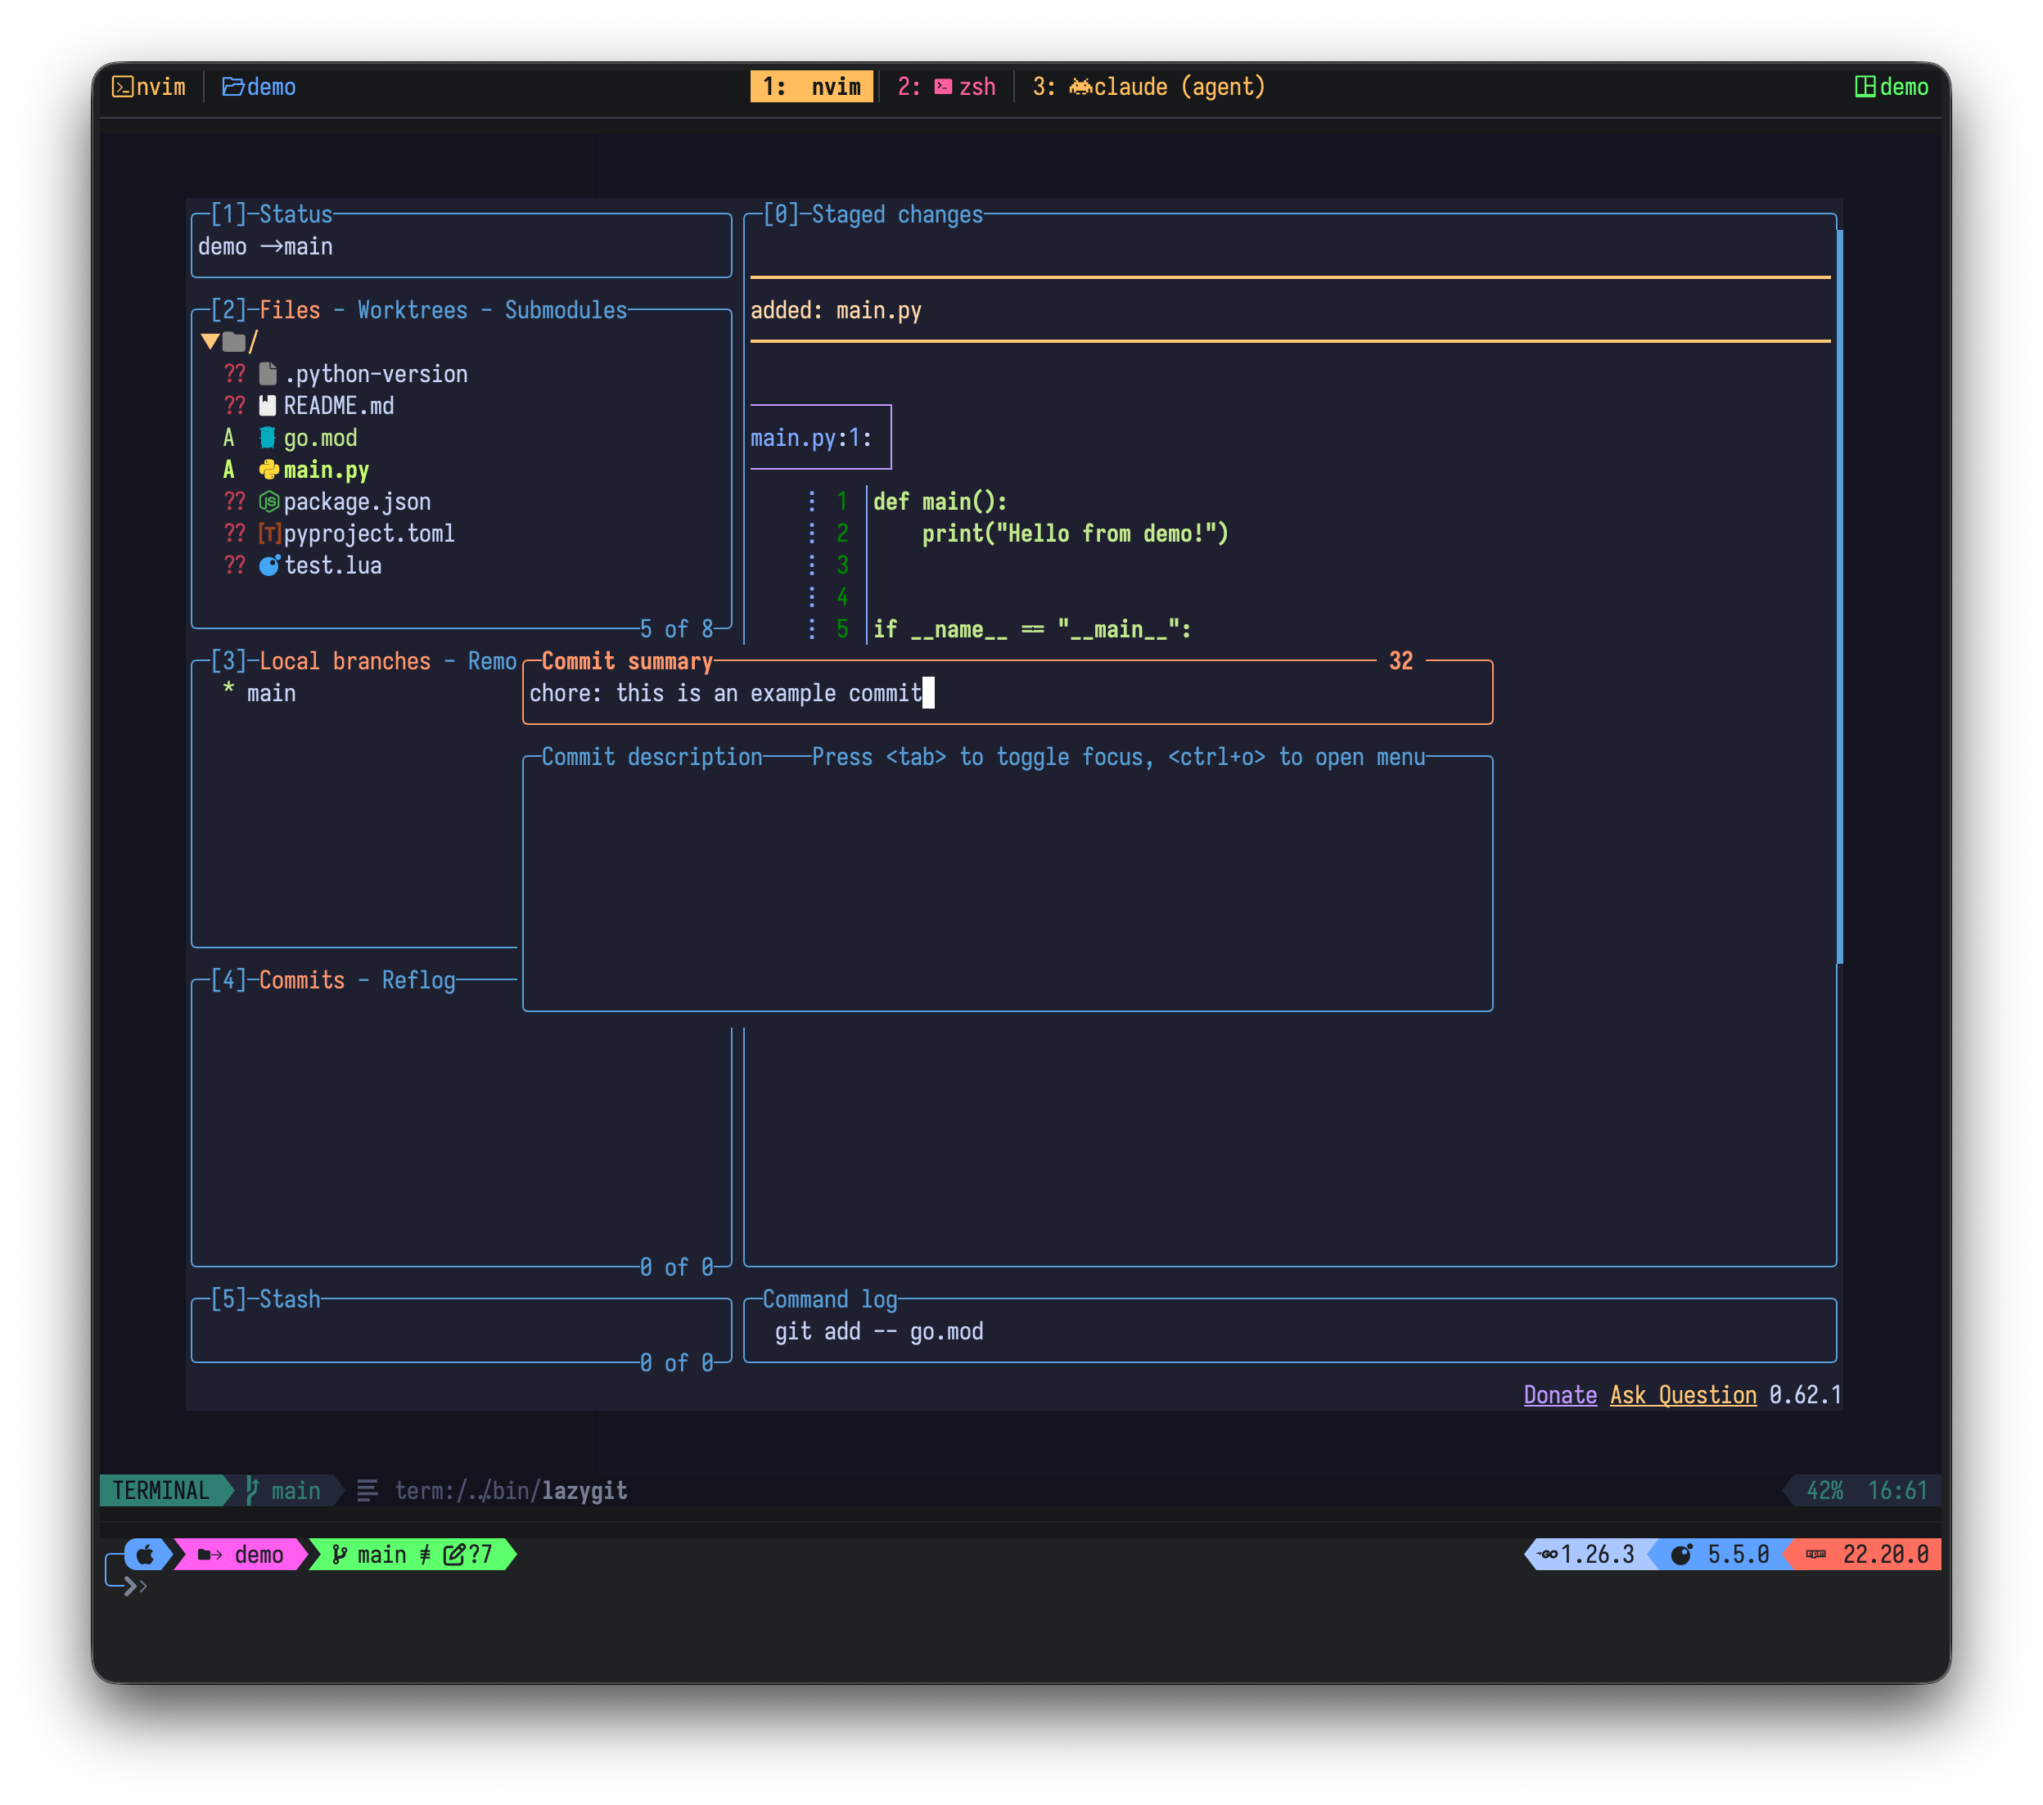Switch to tab 2: zsh

pyautogui.click(x=945, y=87)
